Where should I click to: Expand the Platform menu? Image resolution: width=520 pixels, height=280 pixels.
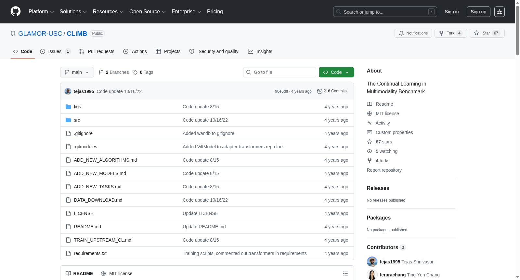pyautogui.click(x=41, y=12)
